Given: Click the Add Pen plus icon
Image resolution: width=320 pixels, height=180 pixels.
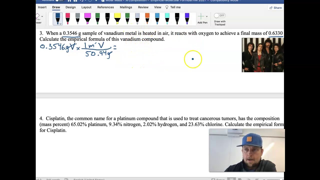Looking at the screenshot, I should tap(201, 16).
